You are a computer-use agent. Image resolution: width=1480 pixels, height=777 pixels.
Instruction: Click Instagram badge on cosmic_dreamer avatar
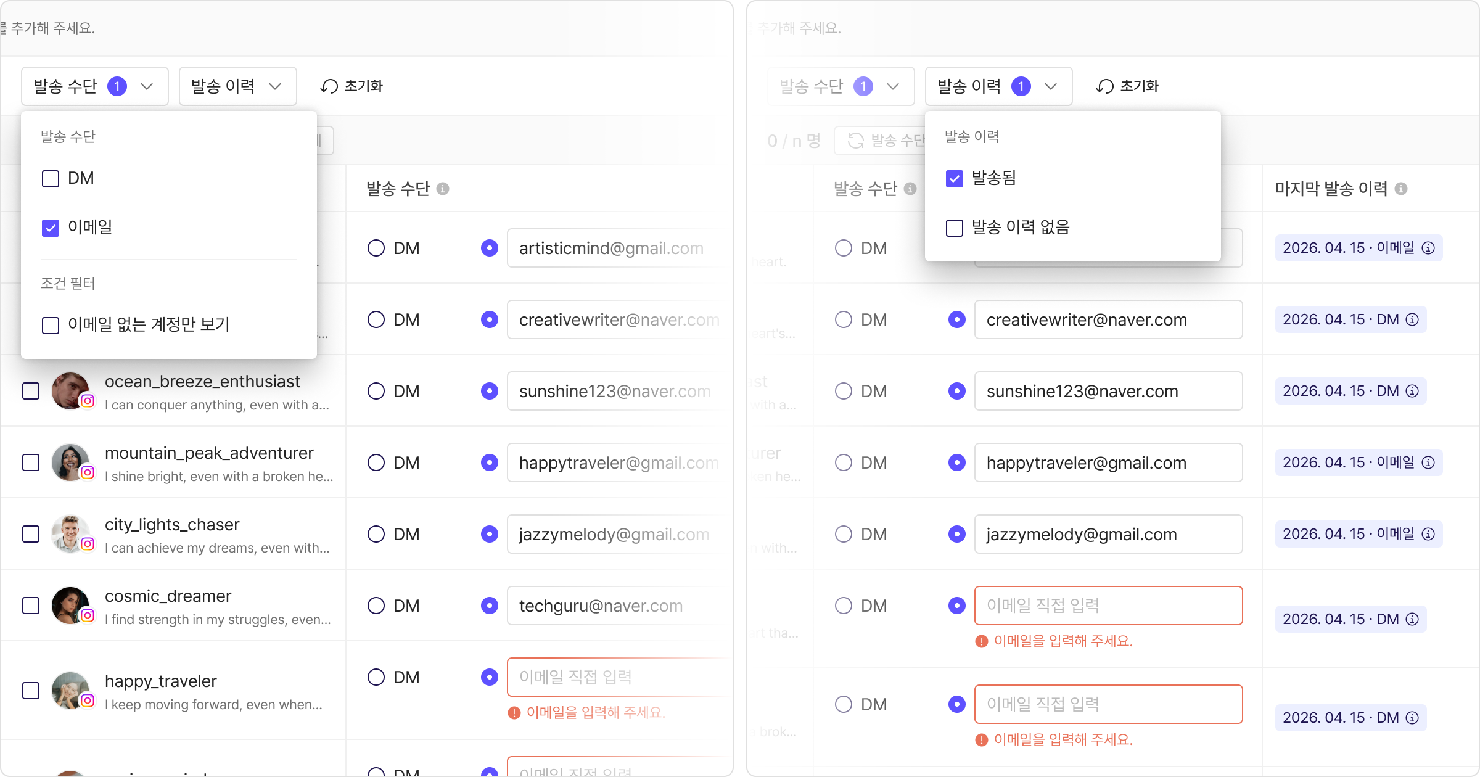pyautogui.click(x=88, y=615)
